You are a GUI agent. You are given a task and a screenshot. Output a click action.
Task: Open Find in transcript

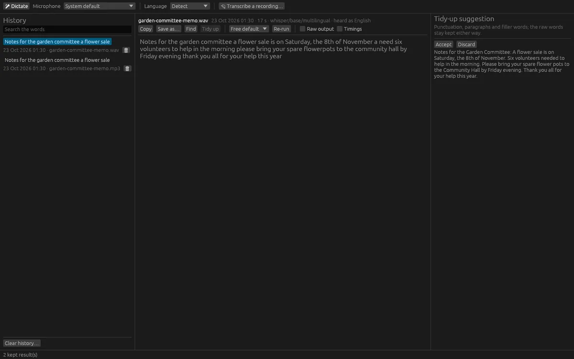pyautogui.click(x=191, y=29)
